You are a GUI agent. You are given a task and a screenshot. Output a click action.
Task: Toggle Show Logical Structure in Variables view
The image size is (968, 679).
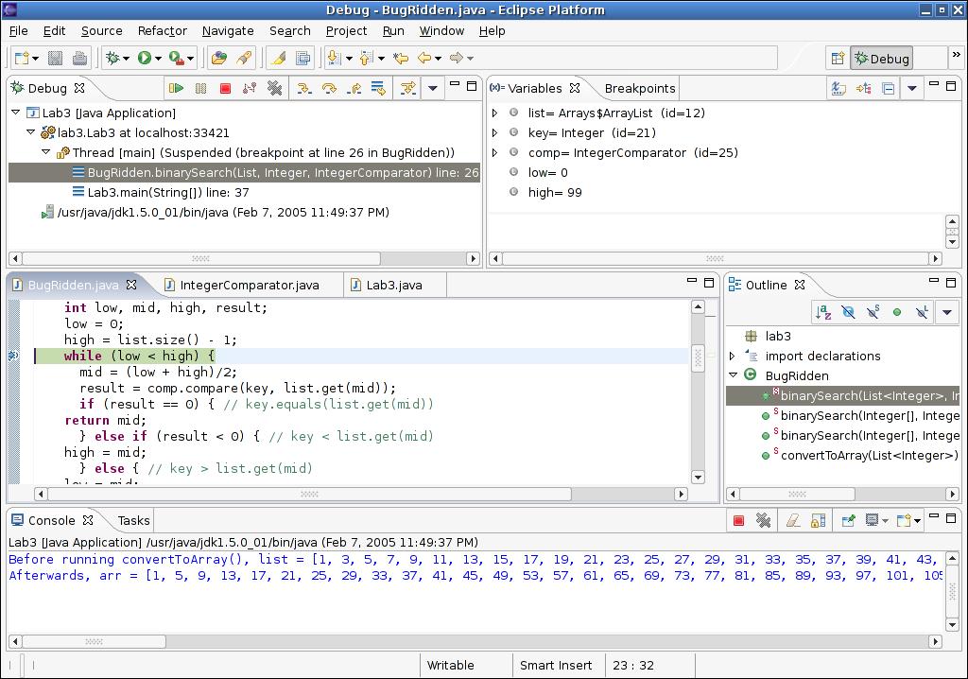pos(864,88)
